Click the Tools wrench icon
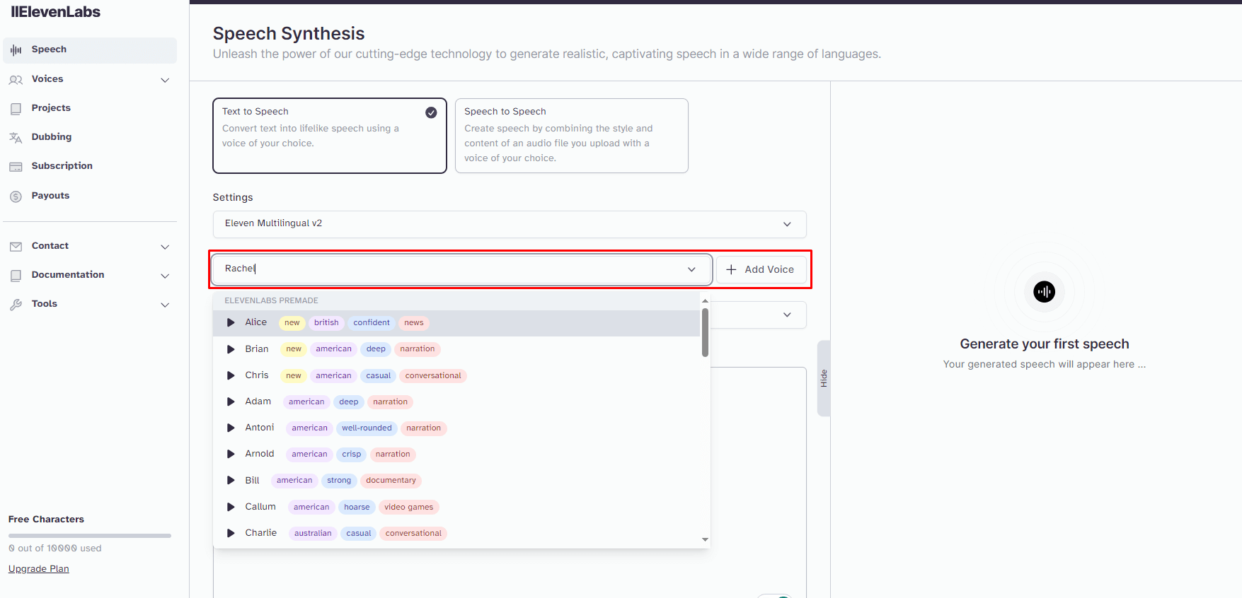Screen dimensions: 1242x598 pos(16,305)
